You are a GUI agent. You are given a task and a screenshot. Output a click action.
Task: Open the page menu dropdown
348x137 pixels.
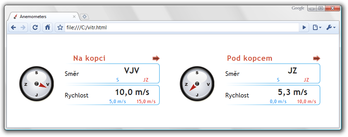click(x=317, y=28)
